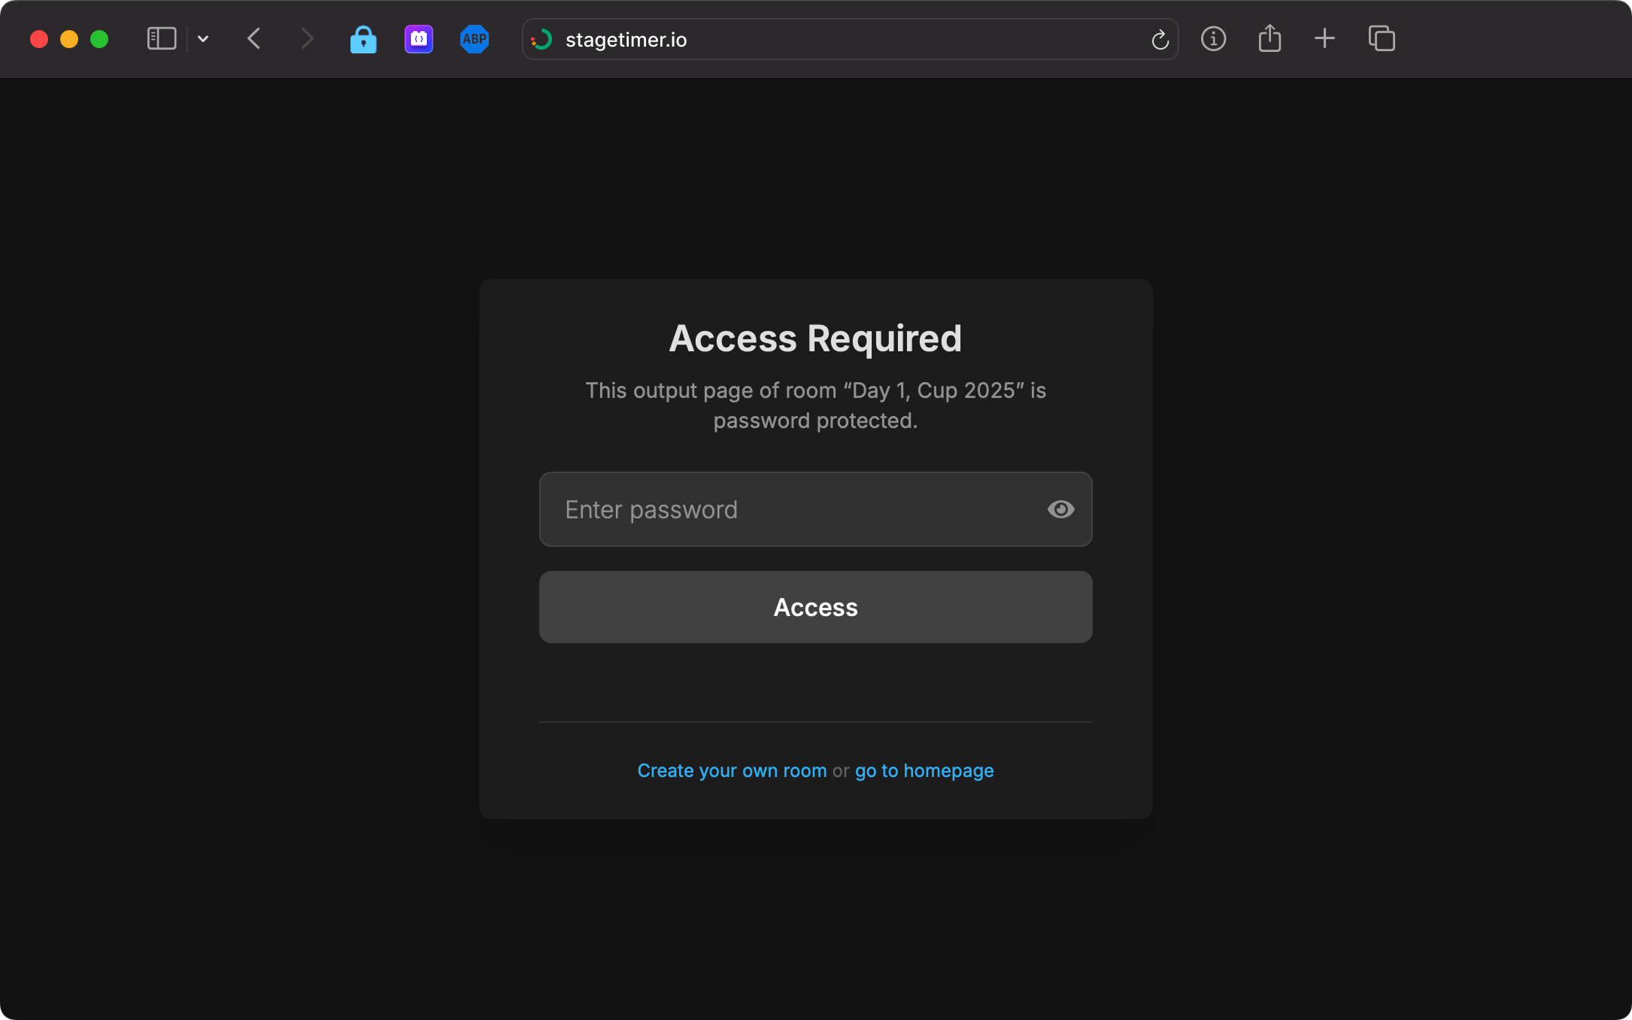The height and width of the screenshot is (1020, 1632).
Task: Toggle password visibility with the eye icon
Action: [1060, 509]
